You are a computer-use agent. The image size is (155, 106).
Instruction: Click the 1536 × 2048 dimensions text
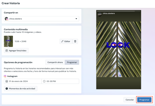point(20,41)
